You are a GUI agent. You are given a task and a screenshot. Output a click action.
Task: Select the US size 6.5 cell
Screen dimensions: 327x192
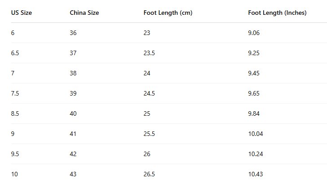(15, 53)
